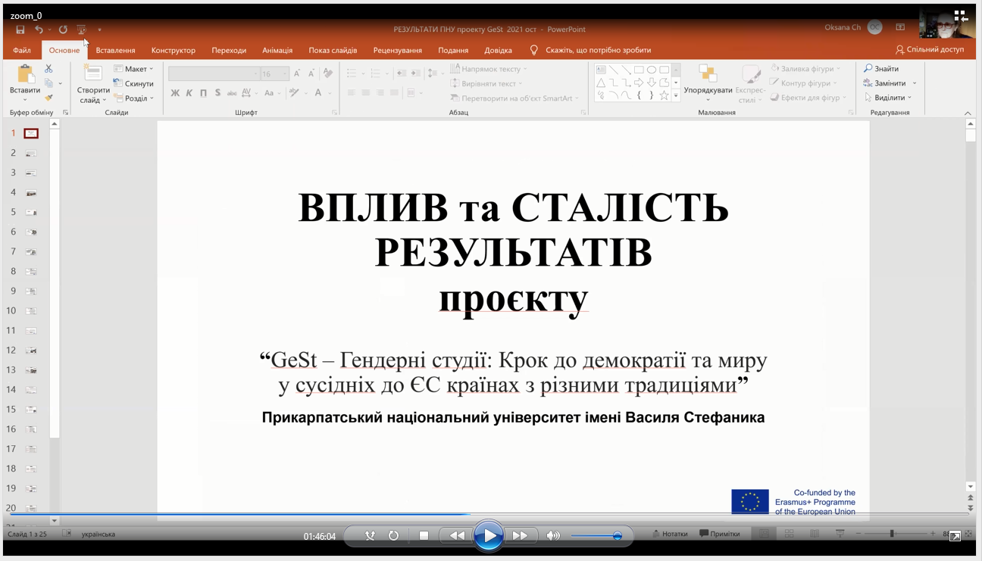Open the Макет layout dropdown
Screen dimensions: 982x561
coord(133,69)
